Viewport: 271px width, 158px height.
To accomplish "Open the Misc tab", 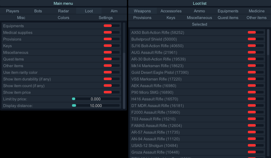I will point(21,18).
